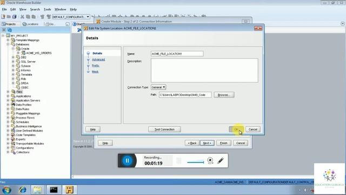Screen dimensions: 346x195
Task: Select the Schedules node icon
Action: 13,122
